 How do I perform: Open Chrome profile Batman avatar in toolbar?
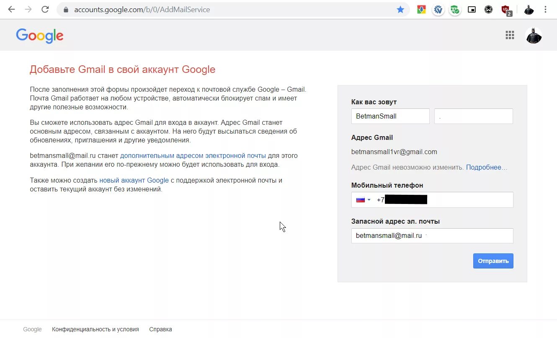click(x=529, y=9)
